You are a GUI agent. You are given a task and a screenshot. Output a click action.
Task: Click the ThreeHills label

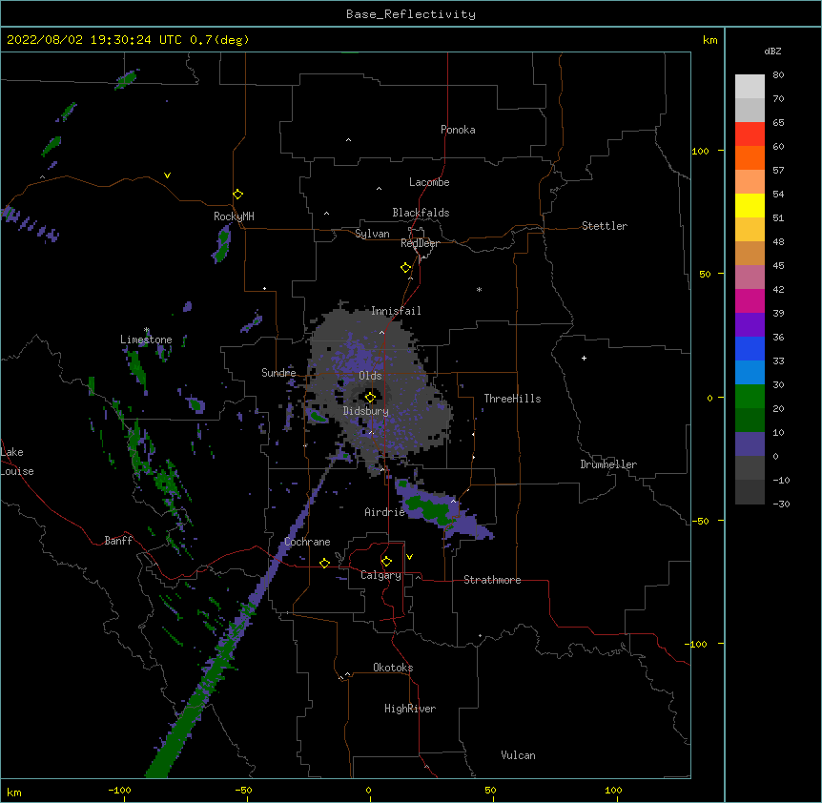pyautogui.click(x=512, y=399)
